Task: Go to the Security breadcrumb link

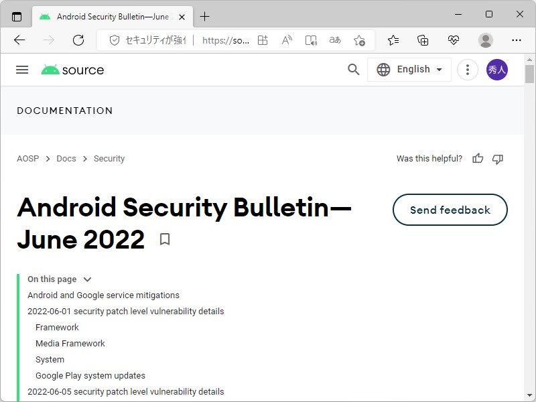Action: pyautogui.click(x=109, y=159)
